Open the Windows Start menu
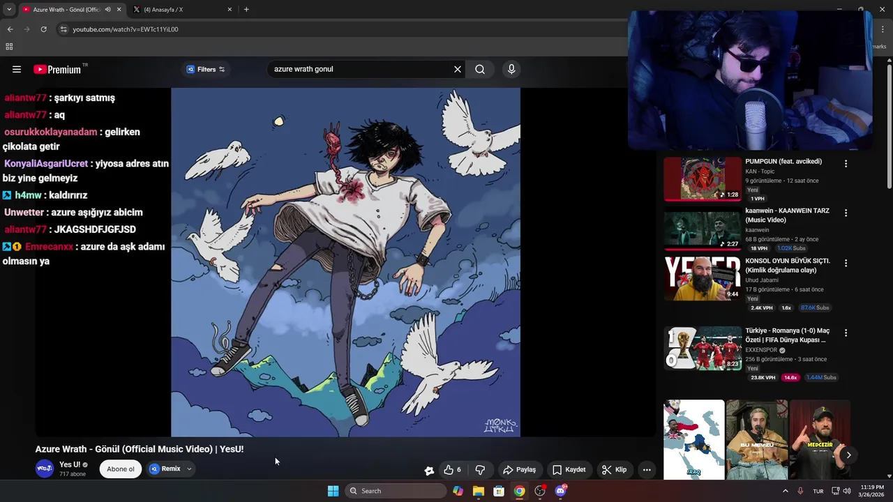This screenshot has height=502, width=893. (x=333, y=491)
